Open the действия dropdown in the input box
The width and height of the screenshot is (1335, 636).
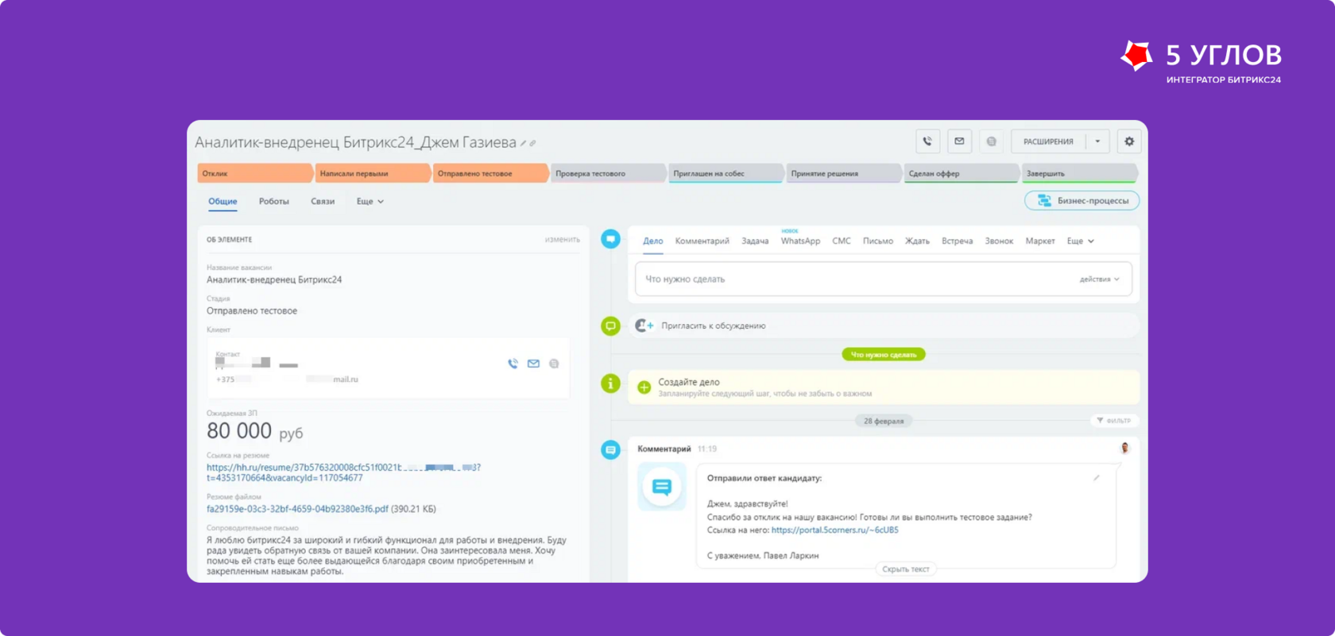coord(1100,279)
